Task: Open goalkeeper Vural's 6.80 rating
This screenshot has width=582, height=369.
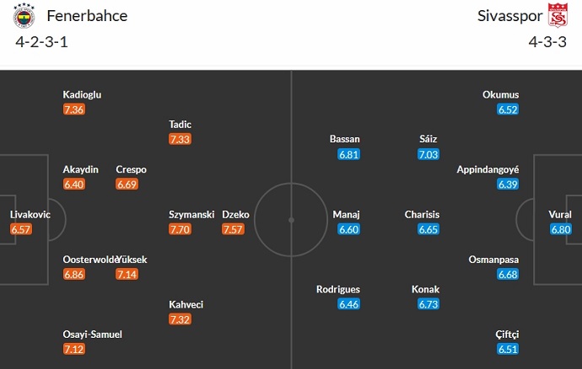Action: pos(560,229)
